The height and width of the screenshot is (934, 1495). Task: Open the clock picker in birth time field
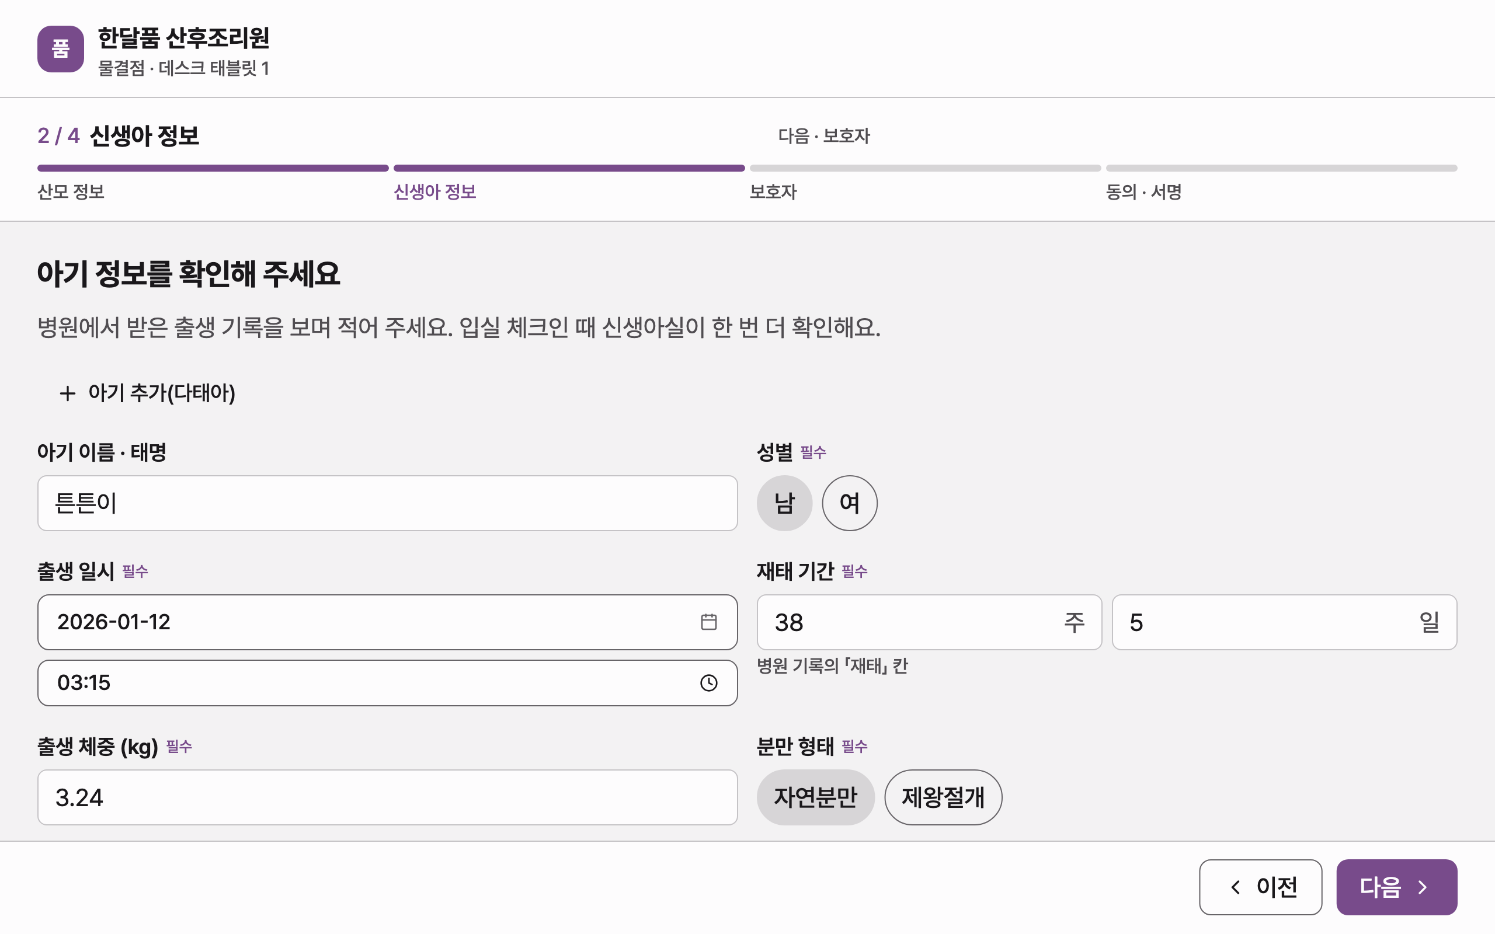[708, 682]
